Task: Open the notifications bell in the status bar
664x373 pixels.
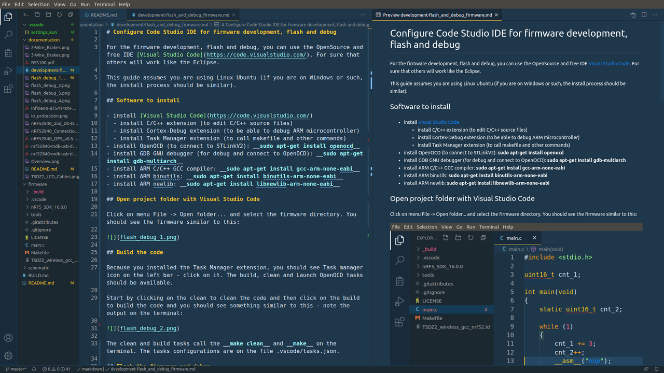Action: [x=656, y=369]
